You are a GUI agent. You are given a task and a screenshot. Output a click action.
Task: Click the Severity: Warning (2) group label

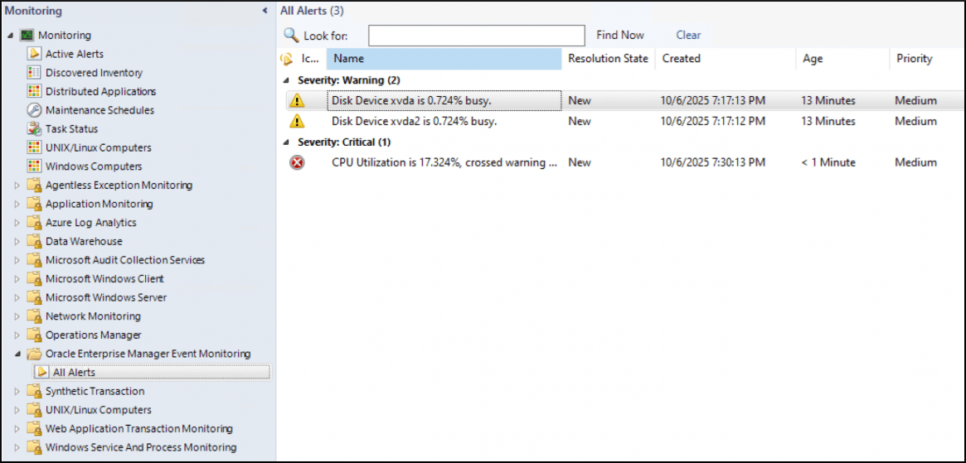click(x=349, y=80)
